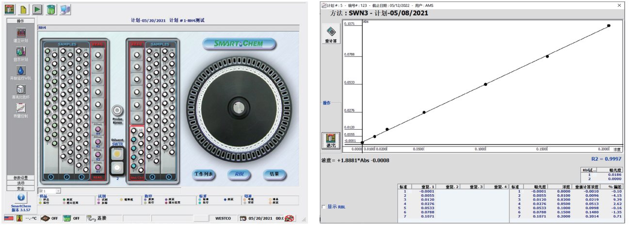Click the date clock icon in status bar
This screenshot has height=227, width=629.
[x=243, y=218]
